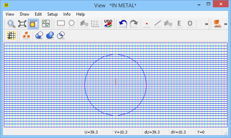The height and width of the screenshot is (138, 231).
Task: Expand the first toolbar overflow chevron
Action: click(207, 24)
